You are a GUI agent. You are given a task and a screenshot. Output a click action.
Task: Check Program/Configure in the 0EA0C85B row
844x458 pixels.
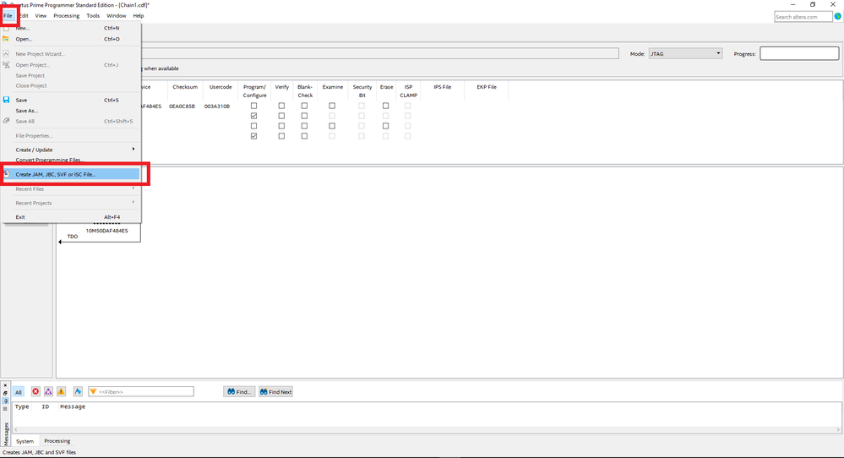click(x=254, y=106)
